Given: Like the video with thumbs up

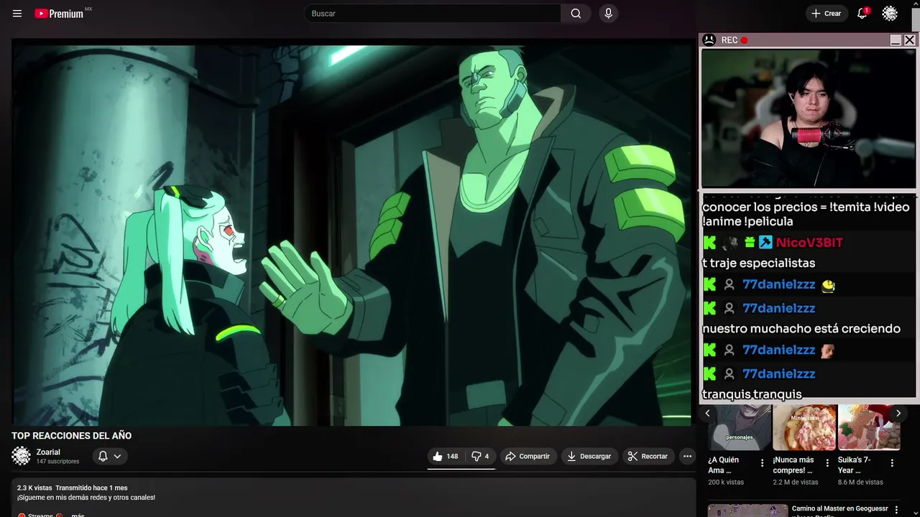Looking at the screenshot, I should coord(445,456).
